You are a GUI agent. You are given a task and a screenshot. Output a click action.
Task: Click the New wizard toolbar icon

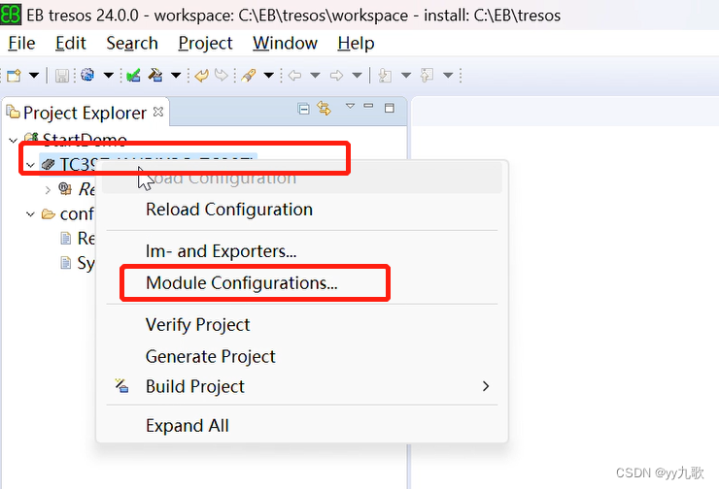pyautogui.click(x=15, y=75)
